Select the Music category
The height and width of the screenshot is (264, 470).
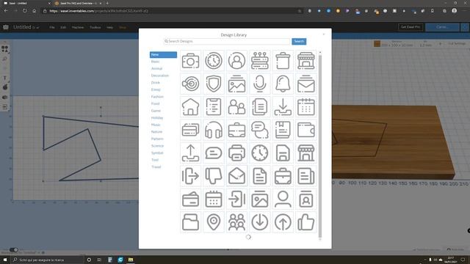156,125
